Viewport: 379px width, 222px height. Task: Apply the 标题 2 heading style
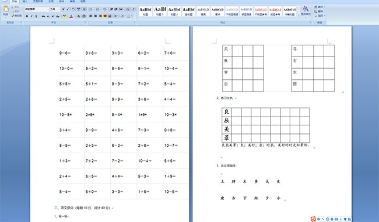pos(174,11)
